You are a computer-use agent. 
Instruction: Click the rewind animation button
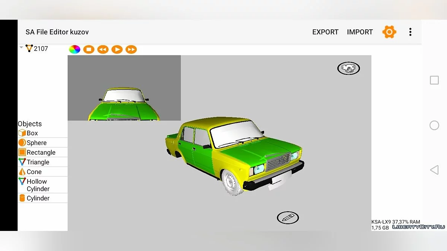(x=103, y=49)
